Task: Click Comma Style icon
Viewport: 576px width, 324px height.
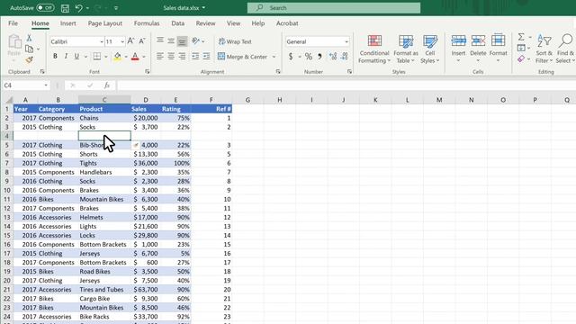Action: click(319, 56)
